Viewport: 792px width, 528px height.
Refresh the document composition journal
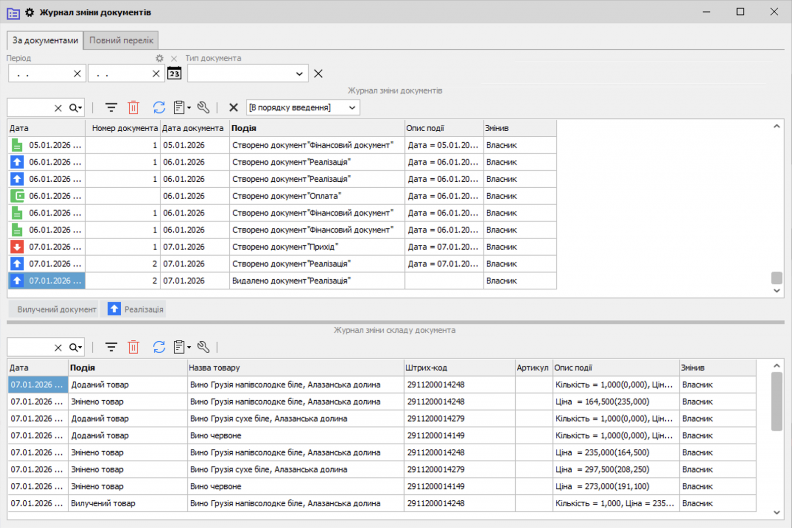pyautogui.click(x=159, y=347)
